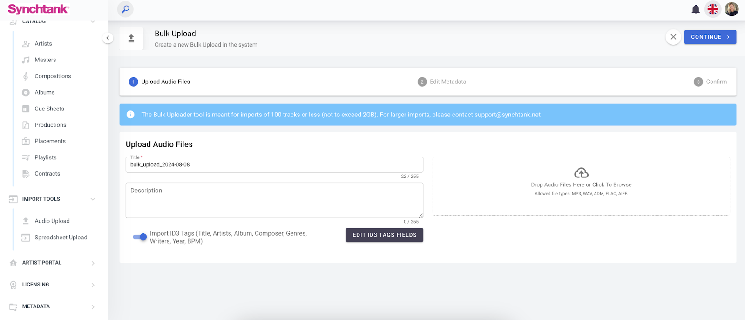The image size is (745, 320).
Task: Click the UK flag language icon
Action: click(713, 9)
